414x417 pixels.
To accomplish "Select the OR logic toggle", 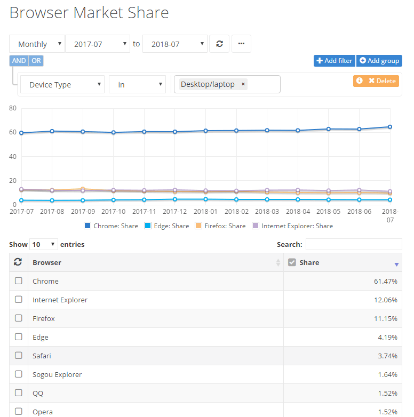I will 36,61.
